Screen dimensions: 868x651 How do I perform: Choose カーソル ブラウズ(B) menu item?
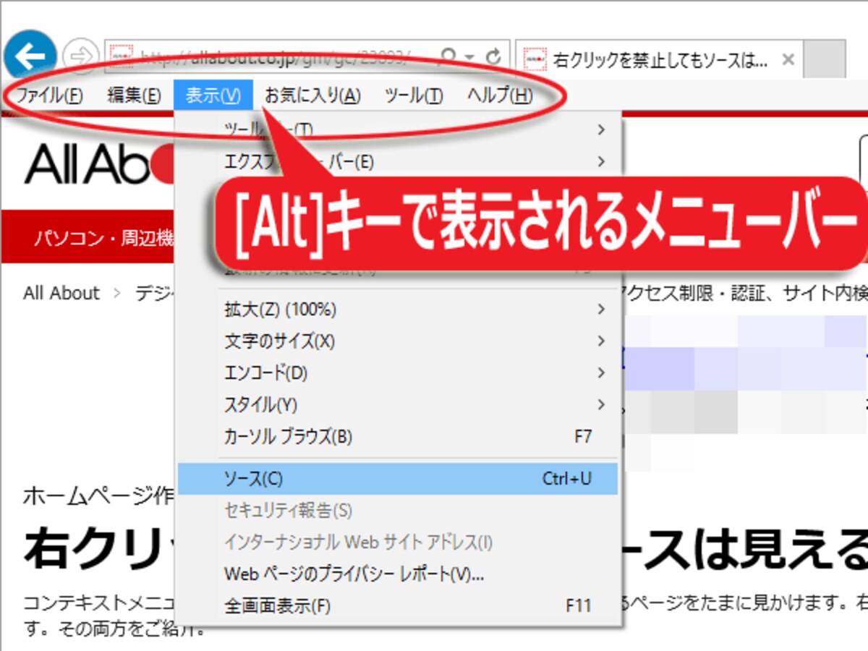[x=398, y=437]
